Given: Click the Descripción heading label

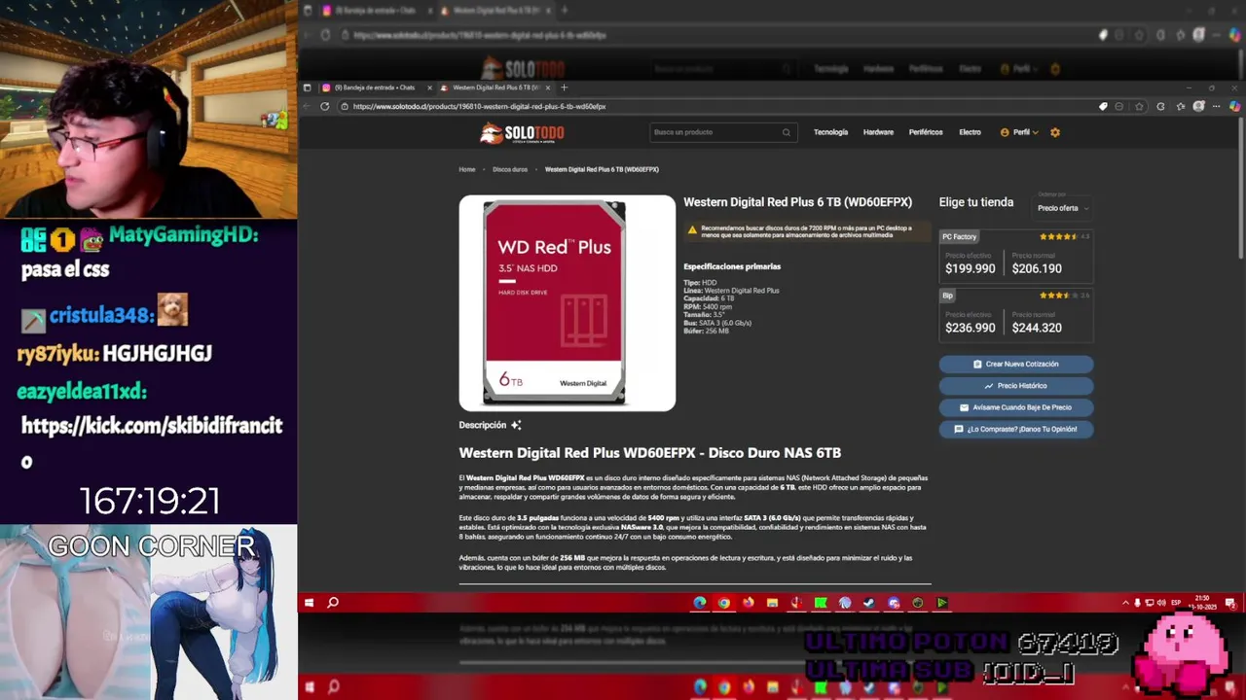Looking at the screenshot, I should tap(483, 425).
